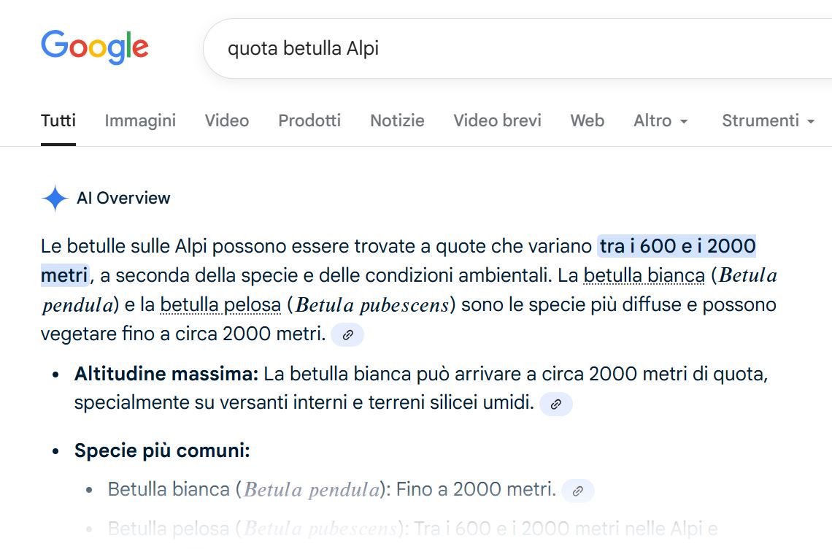Switch to the Immagini tab
This screenshot has height=549, width=832.
(140, 120)
